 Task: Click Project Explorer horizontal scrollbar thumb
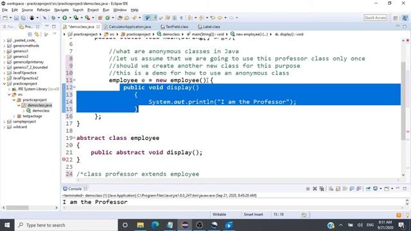click(17, 208)
